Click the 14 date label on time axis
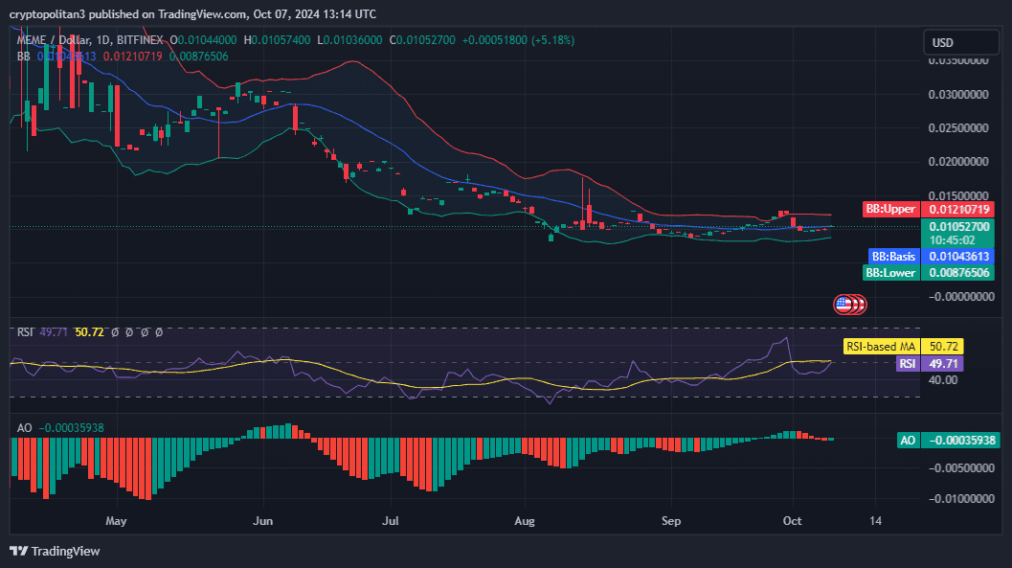Viewport: 1012px width, 568px height. 875,521
